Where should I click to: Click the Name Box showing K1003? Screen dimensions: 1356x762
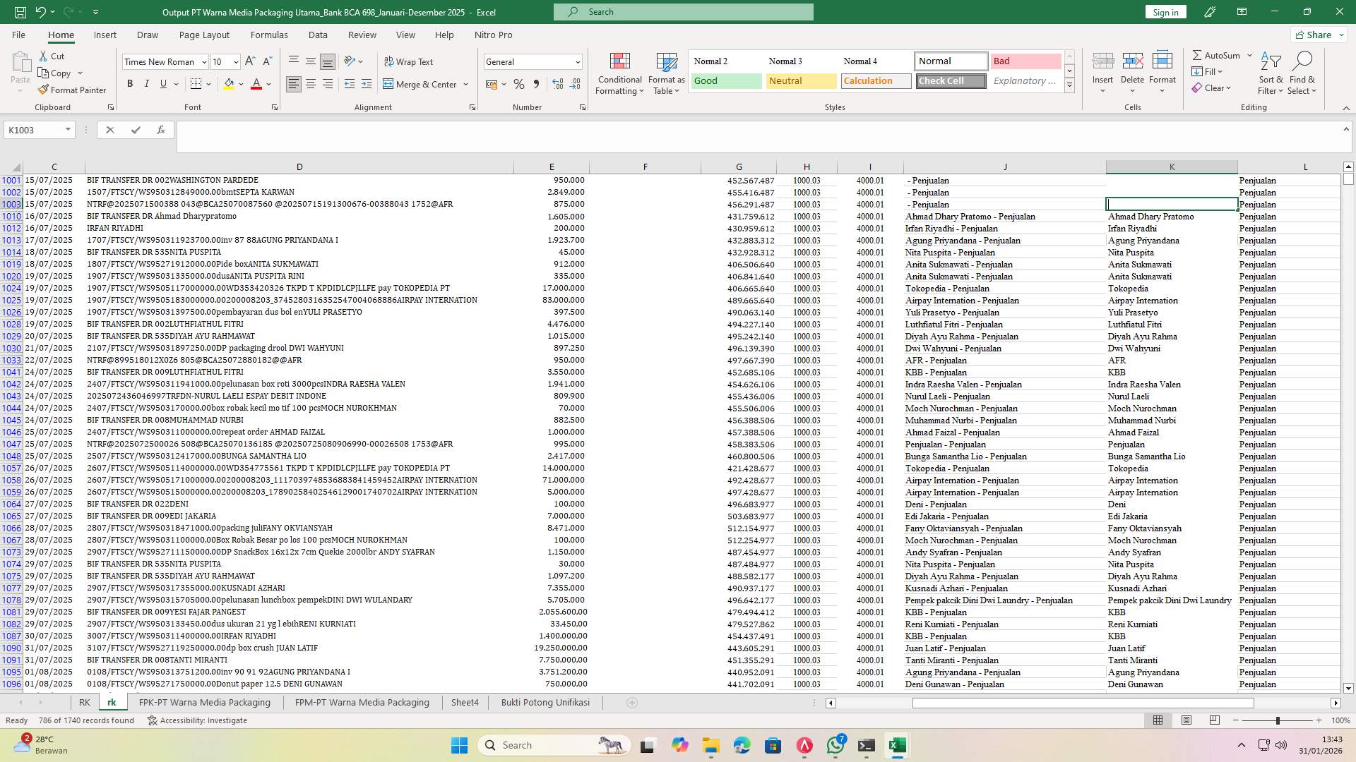(x=35, y=130)
